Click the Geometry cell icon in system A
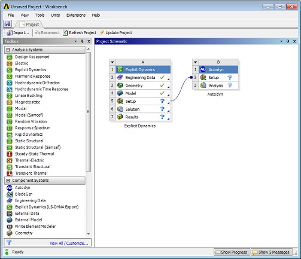 point(120,86)
